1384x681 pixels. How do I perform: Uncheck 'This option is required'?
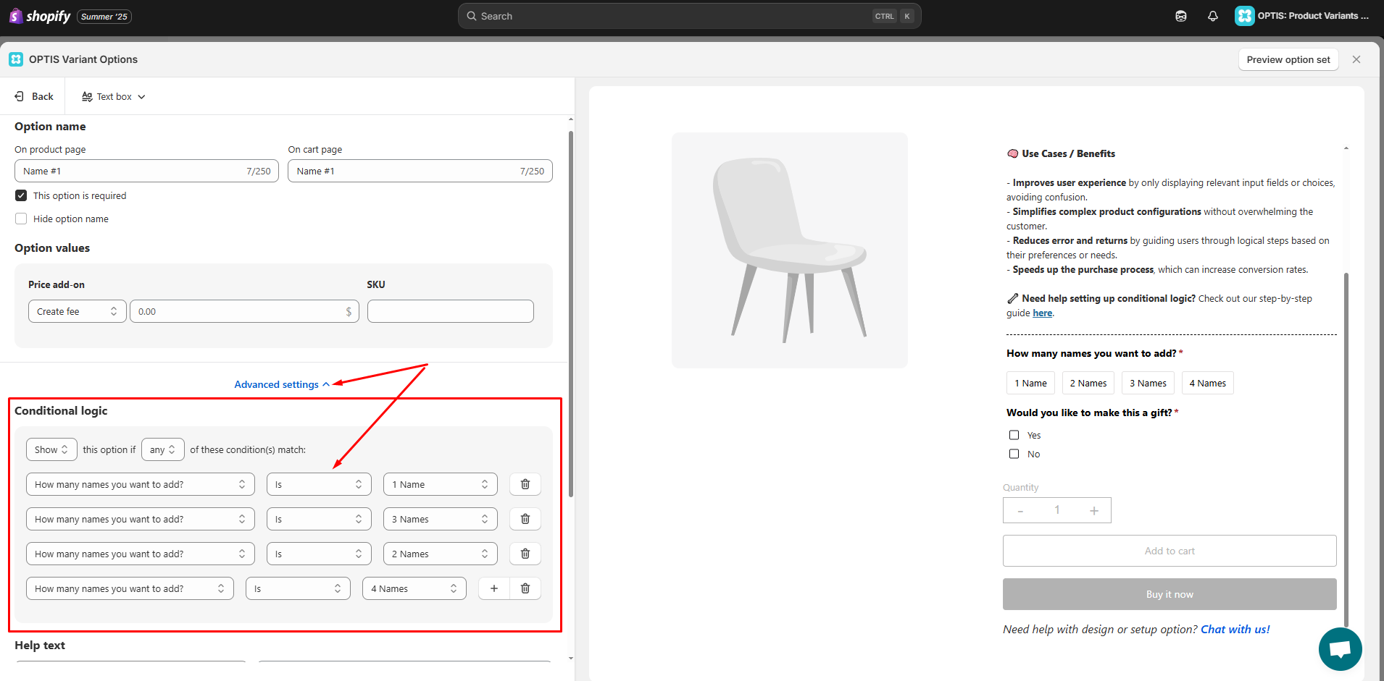(x=21, y=195)
